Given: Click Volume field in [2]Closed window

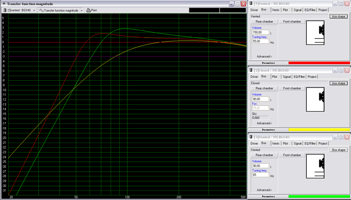Looking at the screenshot, I should [x=260, y=99].
